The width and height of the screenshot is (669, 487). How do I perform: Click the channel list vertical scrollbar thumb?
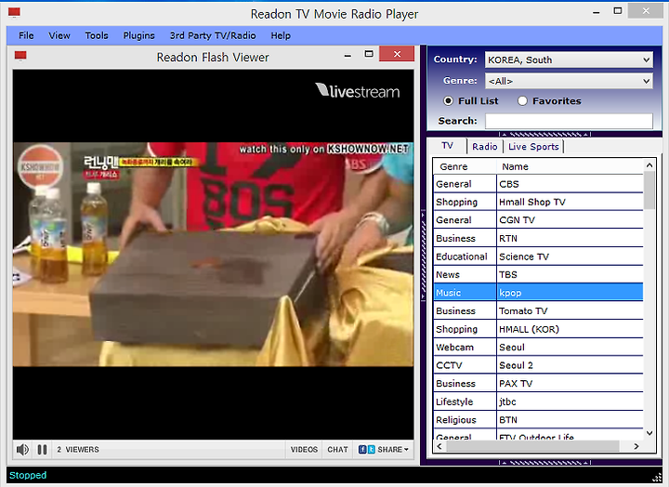(x=649, y=191)
